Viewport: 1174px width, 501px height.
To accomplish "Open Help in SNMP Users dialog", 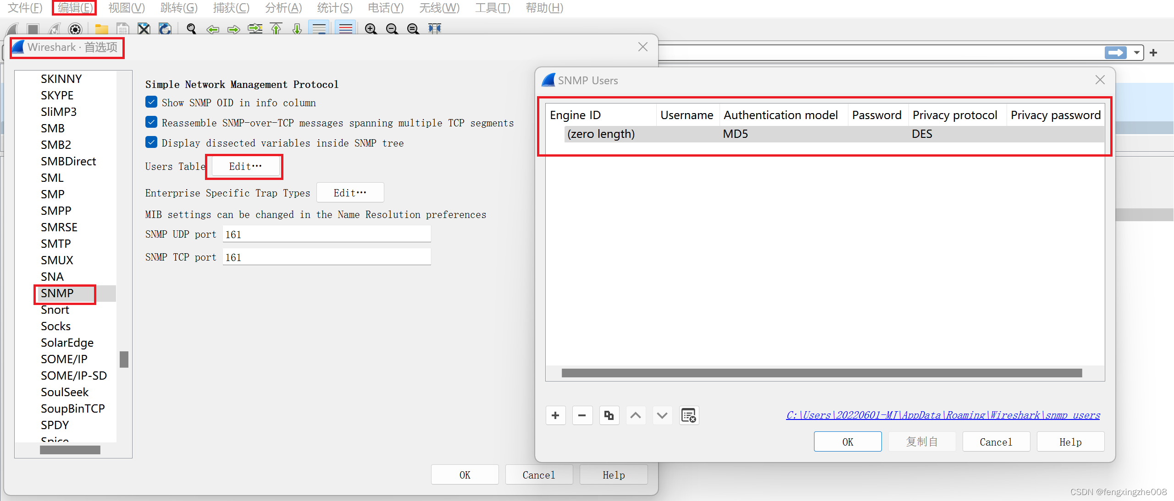I will point(1070,442).
